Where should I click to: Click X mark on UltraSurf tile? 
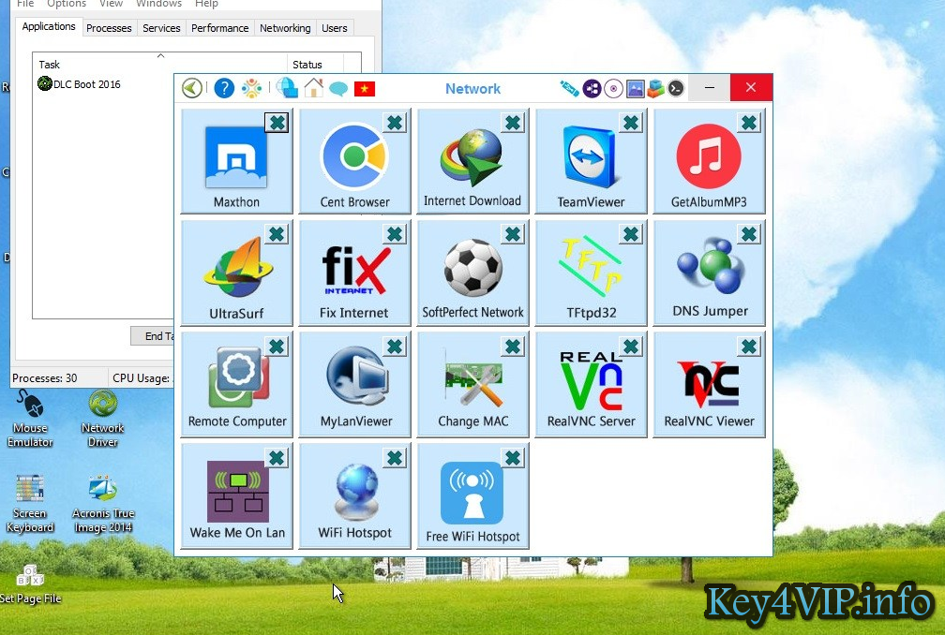[x=277, y=234]
